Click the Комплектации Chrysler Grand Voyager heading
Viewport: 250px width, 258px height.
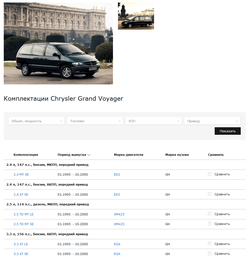click(63, 99)
